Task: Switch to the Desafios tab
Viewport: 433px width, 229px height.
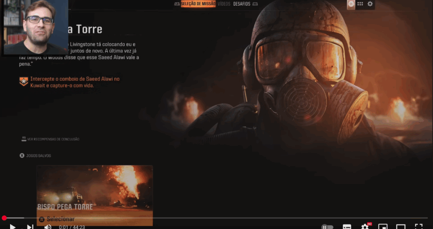Action: 242,4
